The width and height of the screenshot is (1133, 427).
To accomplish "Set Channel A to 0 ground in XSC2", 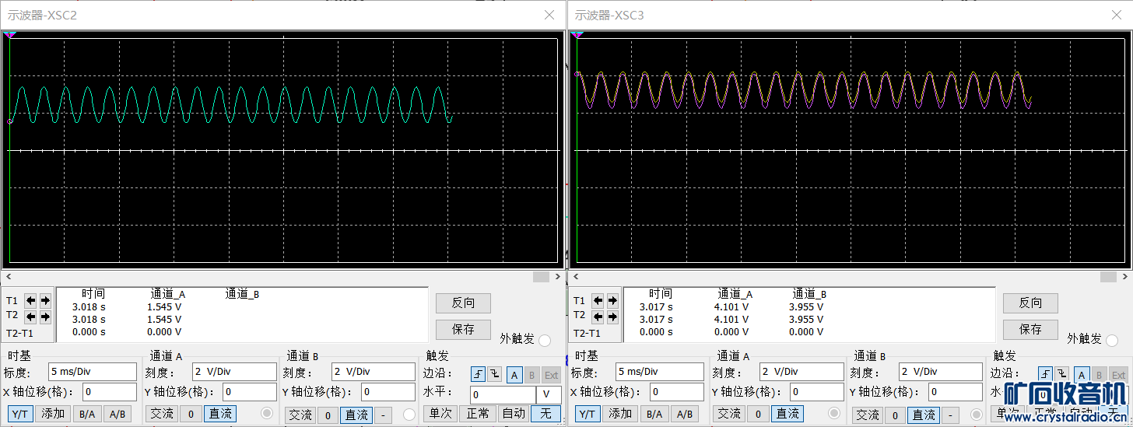I will (191, 414).
